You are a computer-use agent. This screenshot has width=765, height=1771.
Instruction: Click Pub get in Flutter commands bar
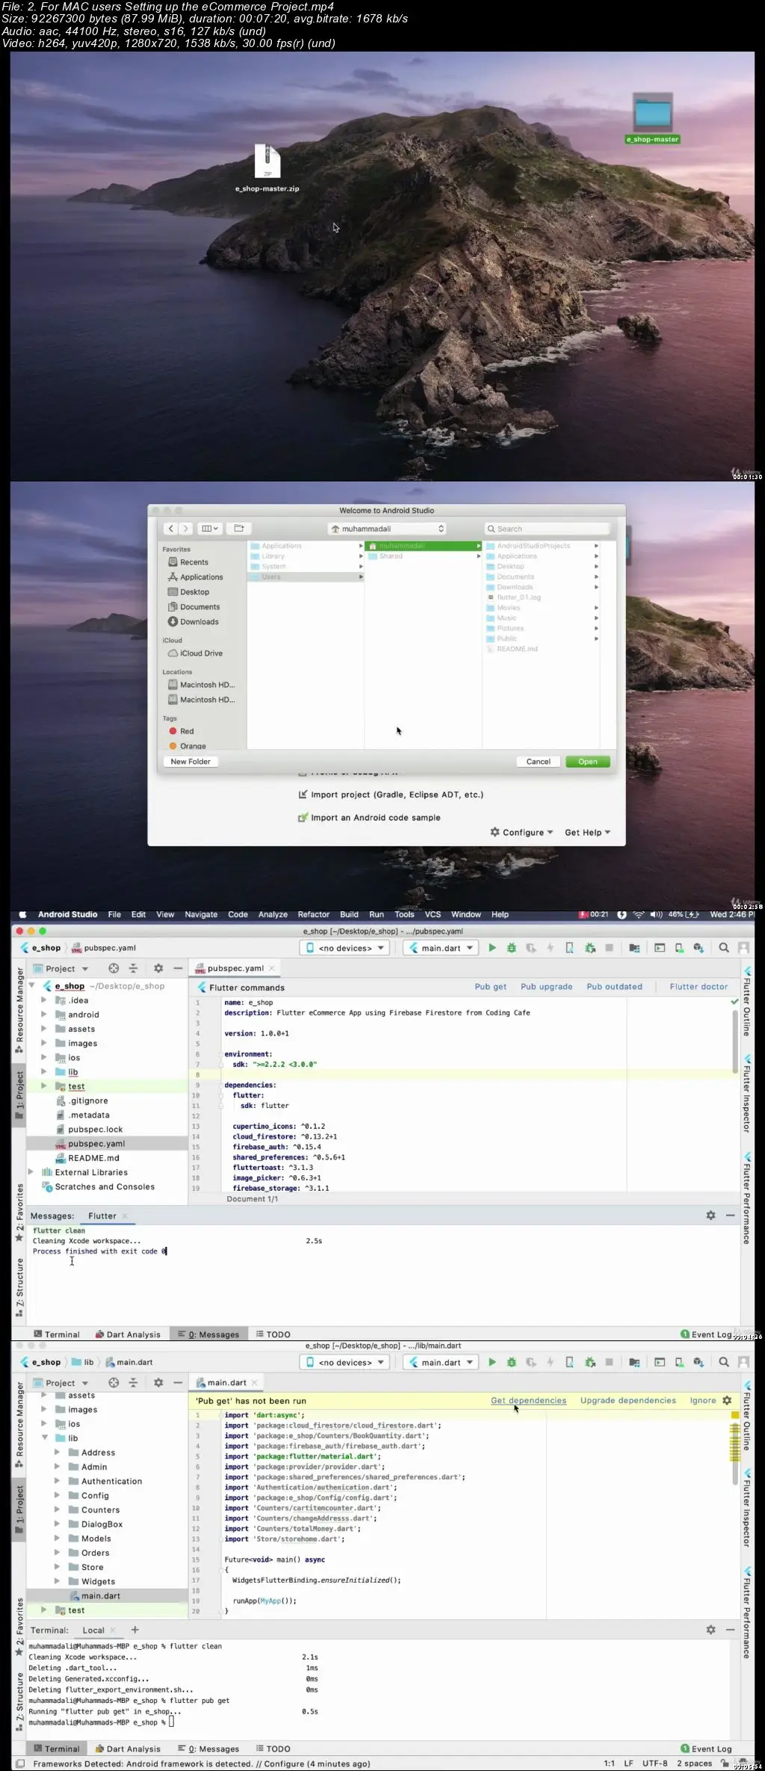tap(490, 987)
